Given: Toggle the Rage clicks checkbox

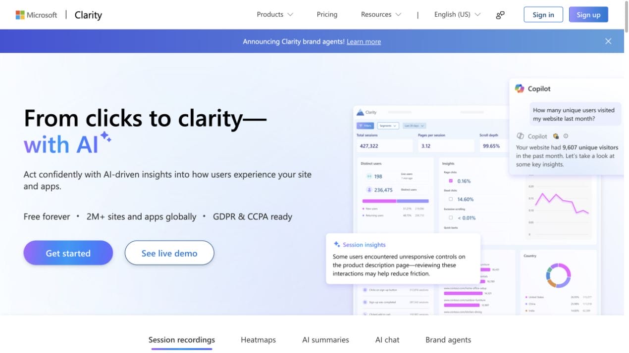Looking at the screenshot, I should tap(451, 181).
